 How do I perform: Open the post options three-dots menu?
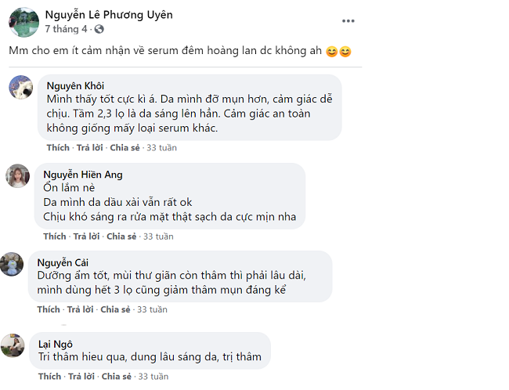(348, 21)
